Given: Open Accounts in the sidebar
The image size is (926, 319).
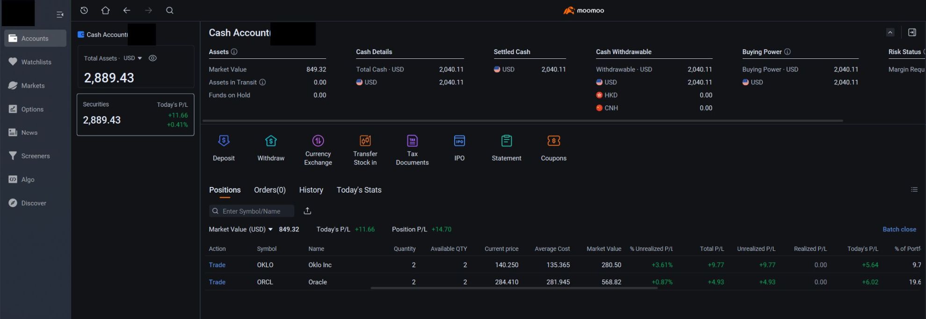Looking at the screenshot, I should pos(35,38).
